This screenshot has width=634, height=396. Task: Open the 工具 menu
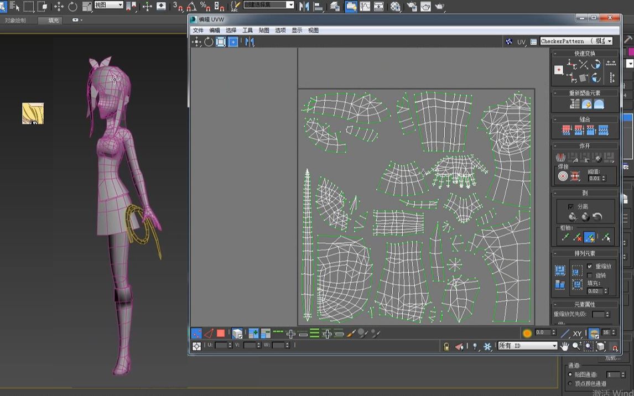[247, 30]
